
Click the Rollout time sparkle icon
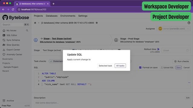[x=158, y=49]
